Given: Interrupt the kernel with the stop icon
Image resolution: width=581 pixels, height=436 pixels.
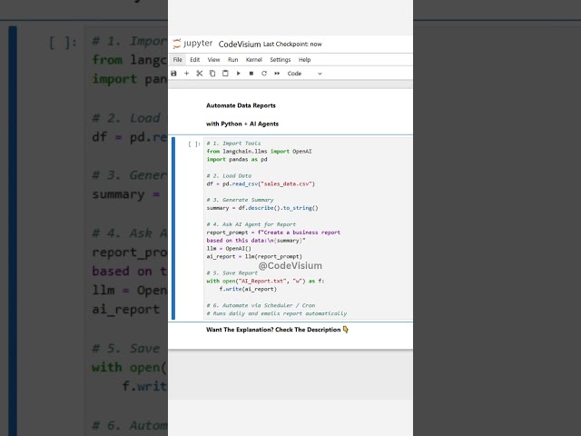Looking at the screenshot, I should pos(251,74).
